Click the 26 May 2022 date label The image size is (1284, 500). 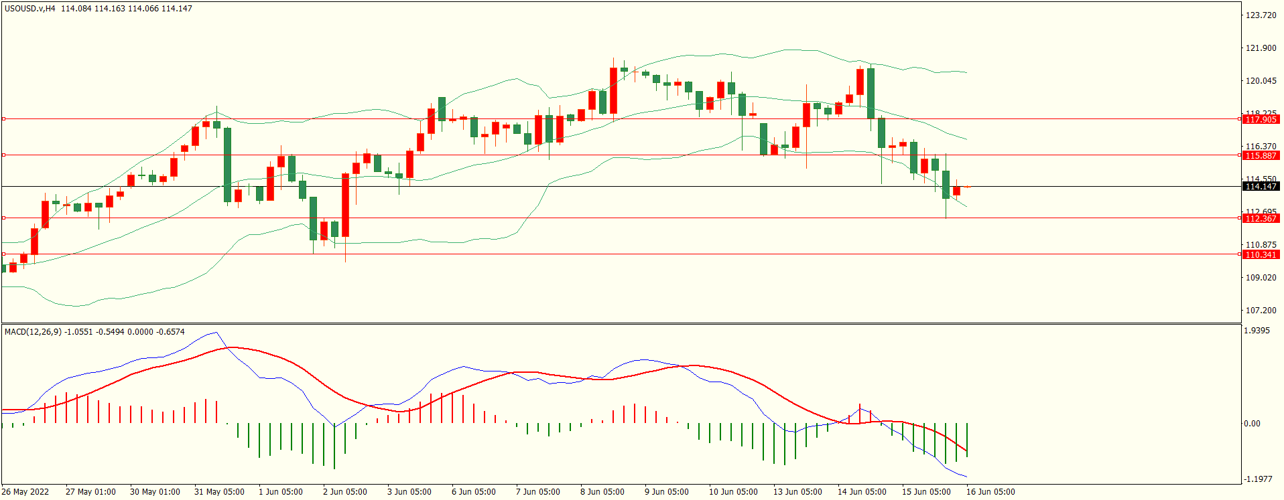pyautogui.click(x=25, y=492)
